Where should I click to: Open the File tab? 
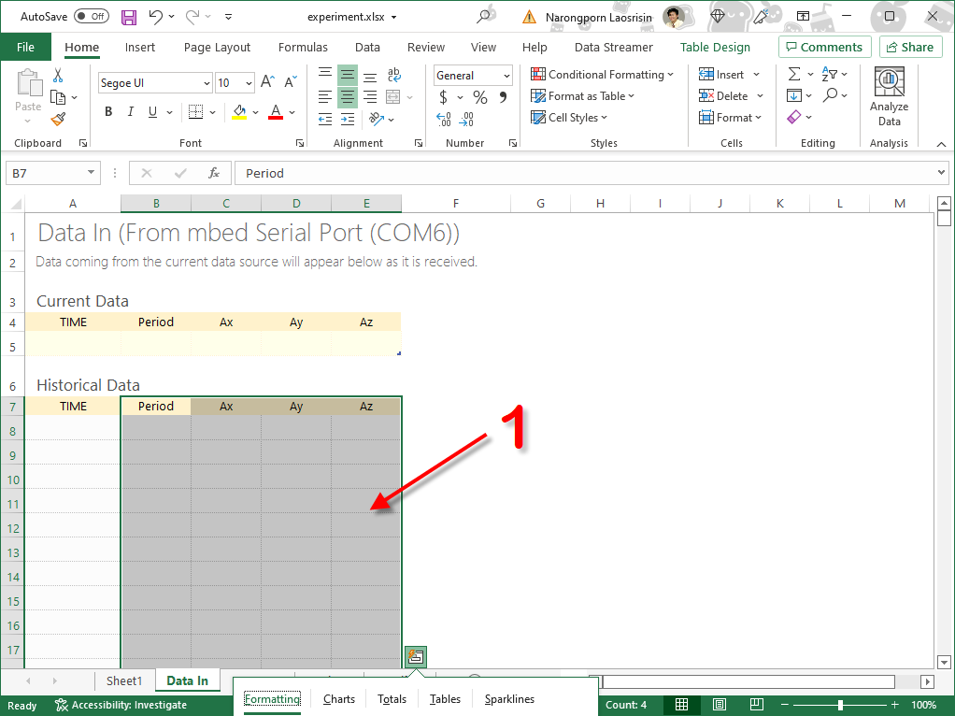(25, 47)
